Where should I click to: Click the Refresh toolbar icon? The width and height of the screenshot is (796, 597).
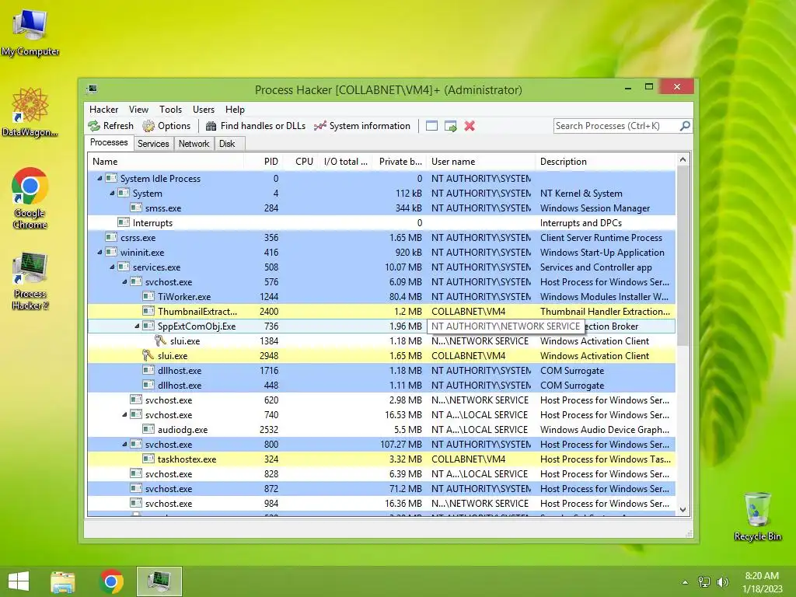click(94, 126)
